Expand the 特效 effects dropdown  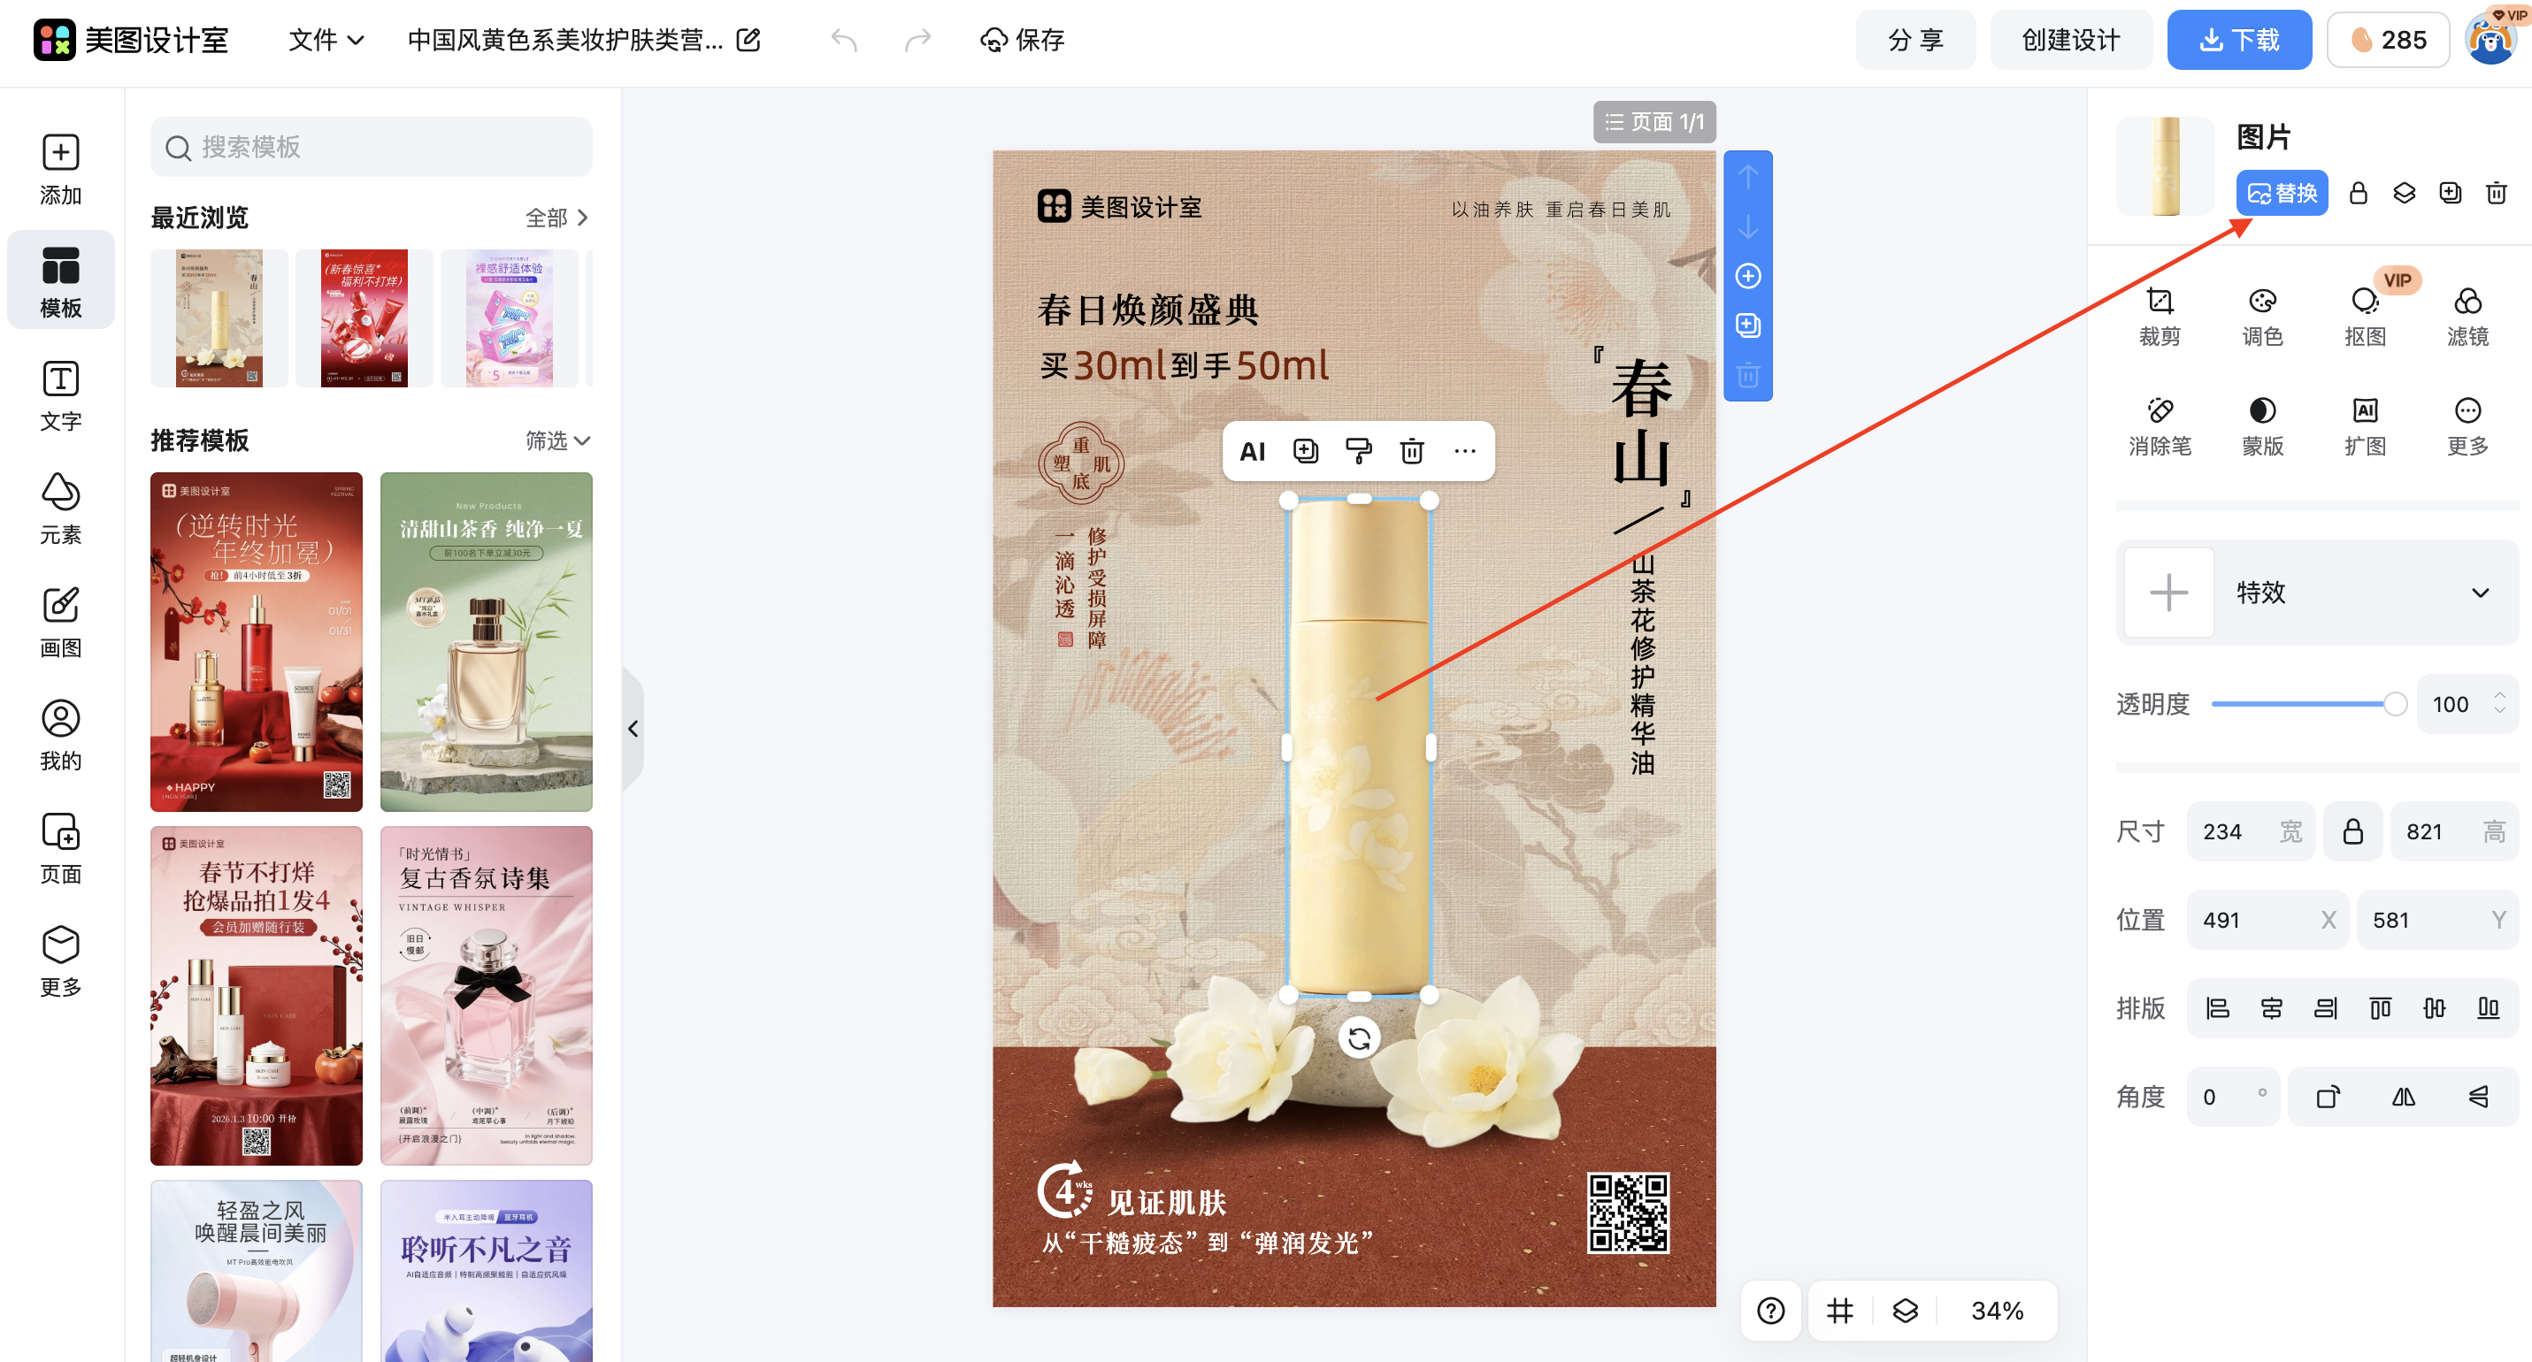point(2480,593)
